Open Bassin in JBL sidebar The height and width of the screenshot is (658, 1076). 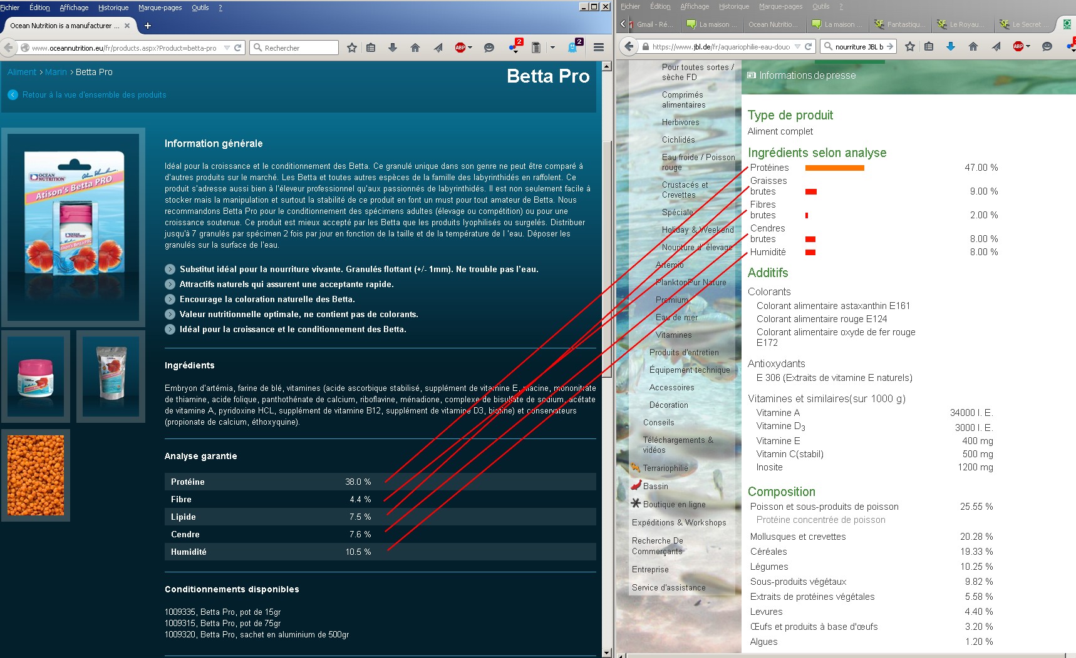(655, 486)
